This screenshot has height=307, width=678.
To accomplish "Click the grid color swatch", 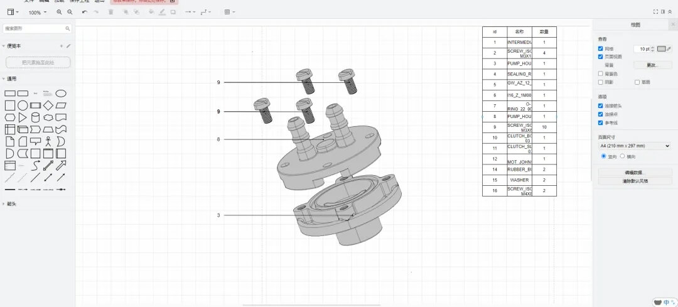I will (662, 49).
